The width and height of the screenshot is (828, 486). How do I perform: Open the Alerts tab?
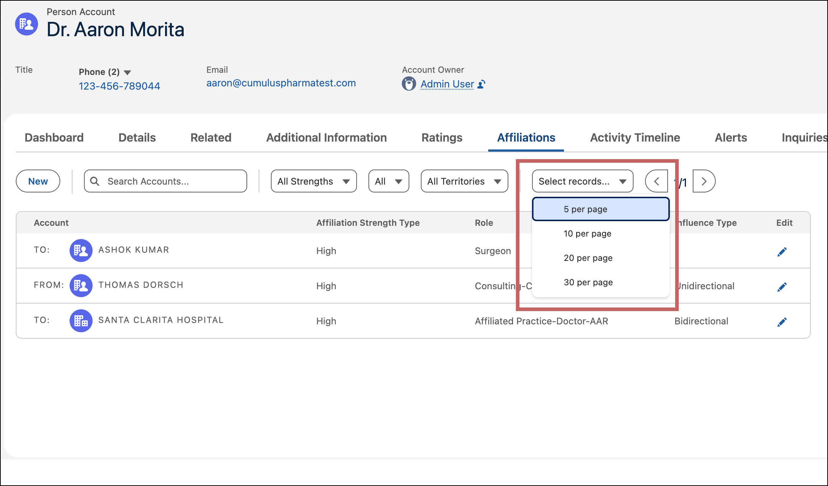731,138
